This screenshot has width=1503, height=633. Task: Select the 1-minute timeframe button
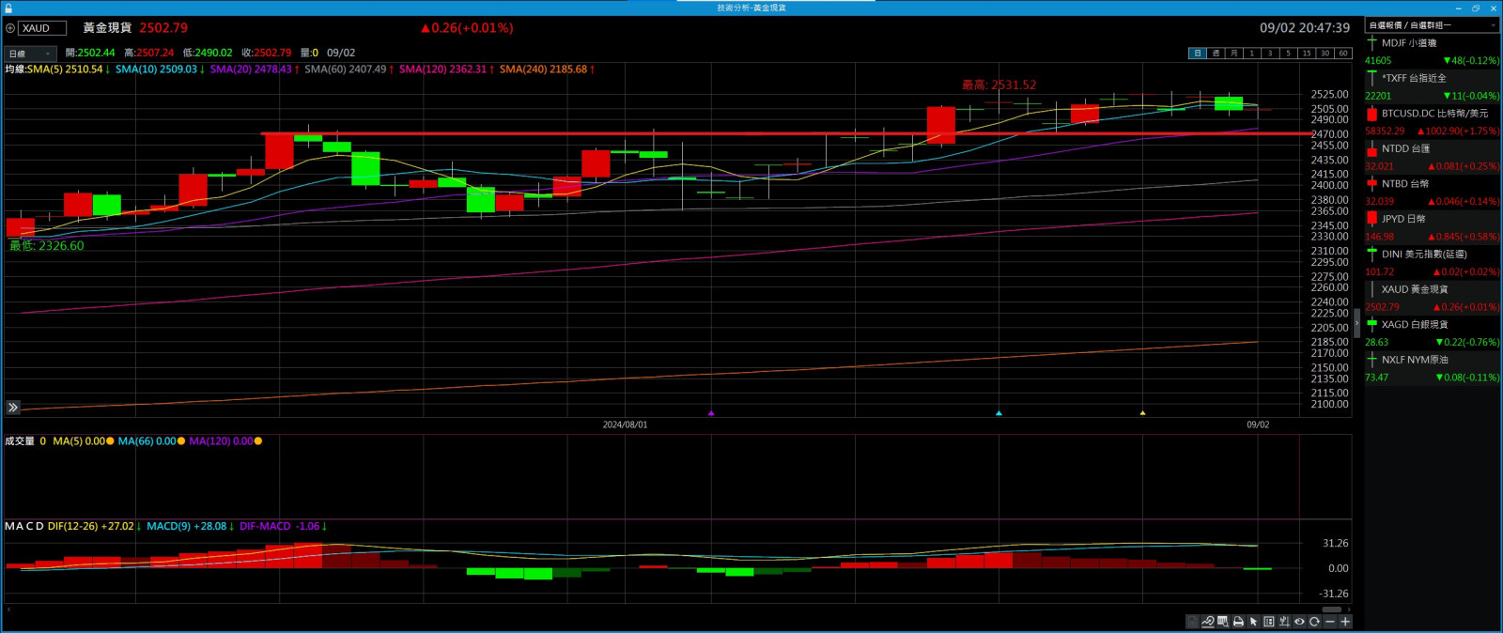[x=1251, y=54]
